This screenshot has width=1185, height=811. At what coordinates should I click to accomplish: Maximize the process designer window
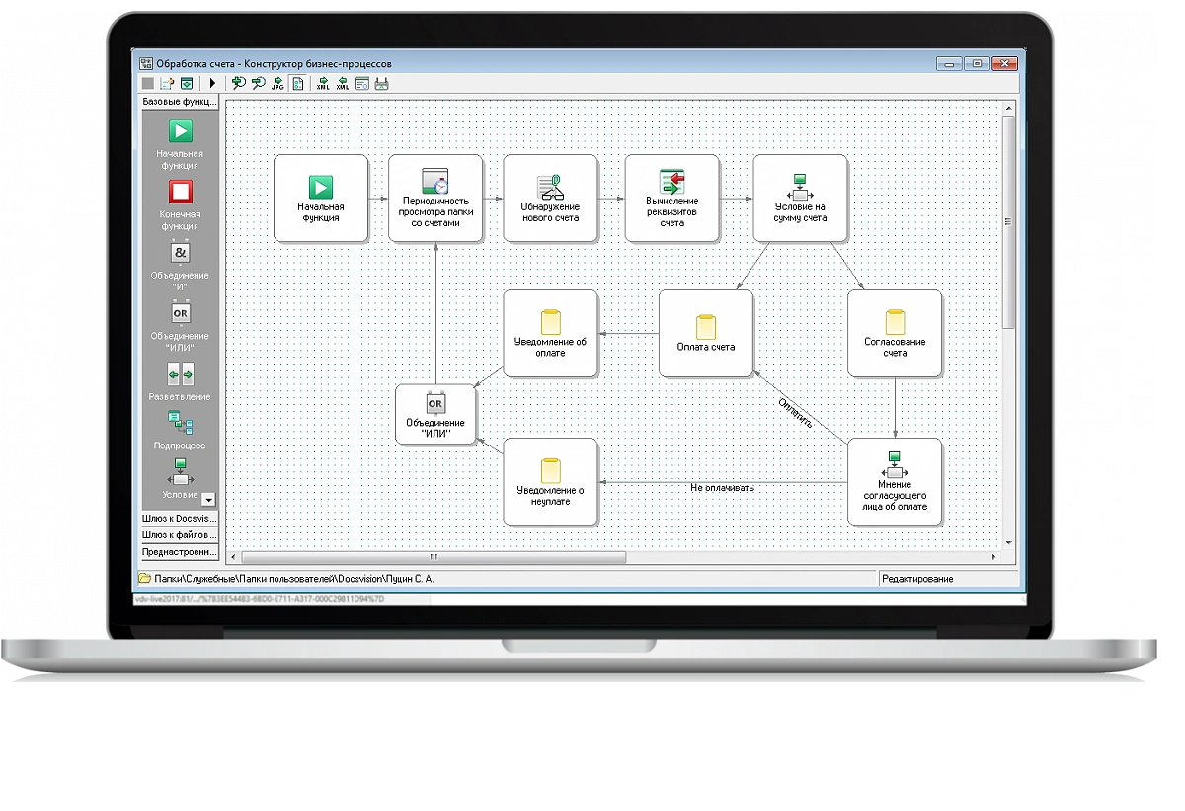[x=977, y=63]
